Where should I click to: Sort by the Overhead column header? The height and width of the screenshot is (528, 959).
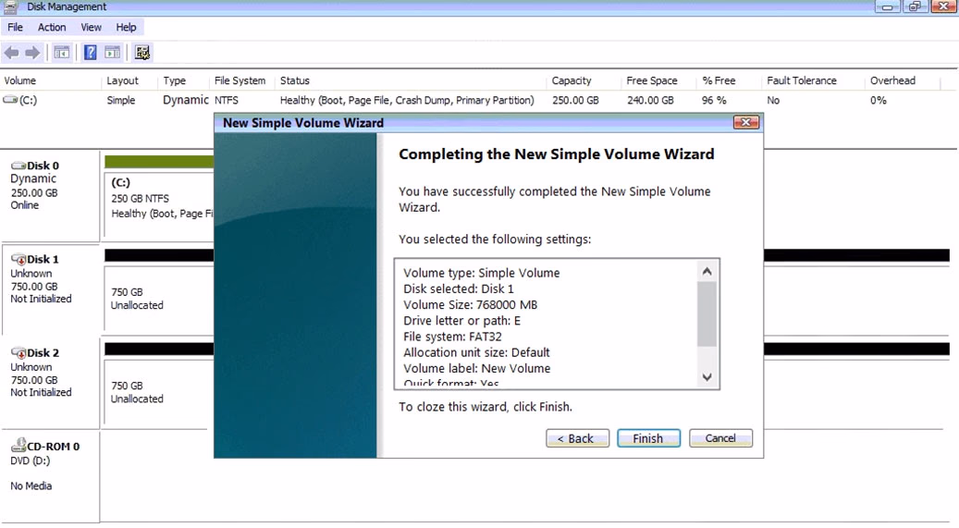(x=892, y=80)
